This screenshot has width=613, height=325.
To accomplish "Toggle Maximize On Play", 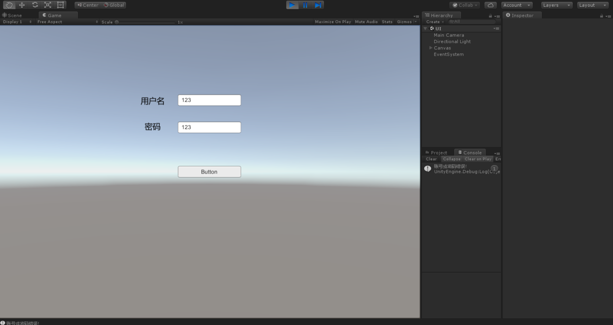I will tap(333, 22).
